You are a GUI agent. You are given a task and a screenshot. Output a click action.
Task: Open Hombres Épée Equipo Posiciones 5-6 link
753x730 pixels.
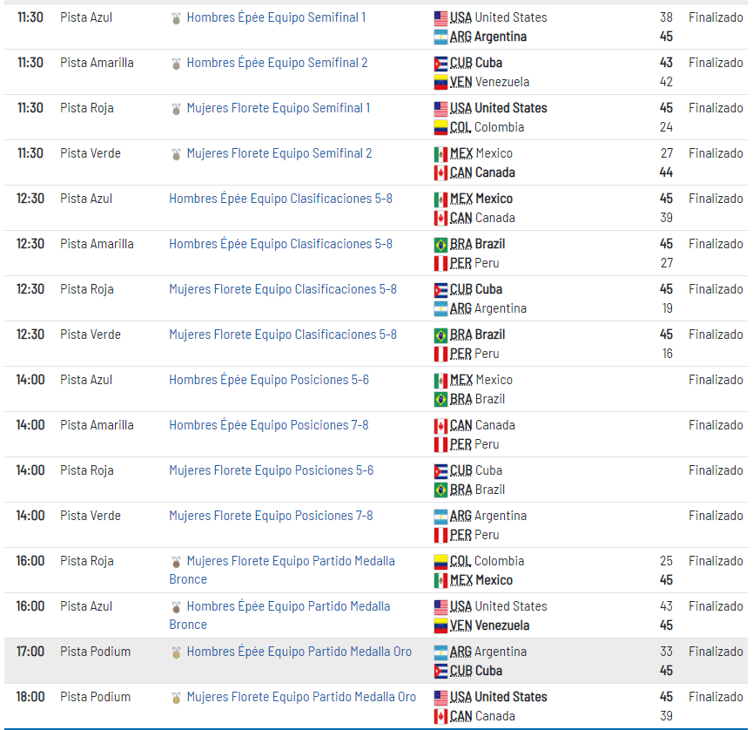point(268,380)
